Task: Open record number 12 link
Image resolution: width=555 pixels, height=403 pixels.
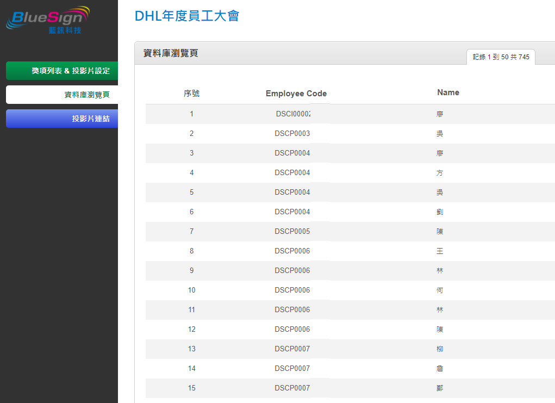Action: [191, 329]
